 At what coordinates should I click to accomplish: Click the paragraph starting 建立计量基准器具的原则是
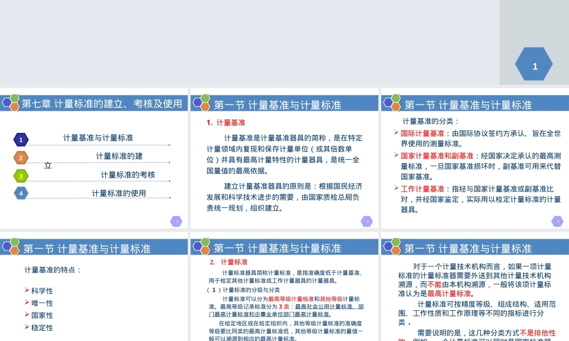(284, 197)
